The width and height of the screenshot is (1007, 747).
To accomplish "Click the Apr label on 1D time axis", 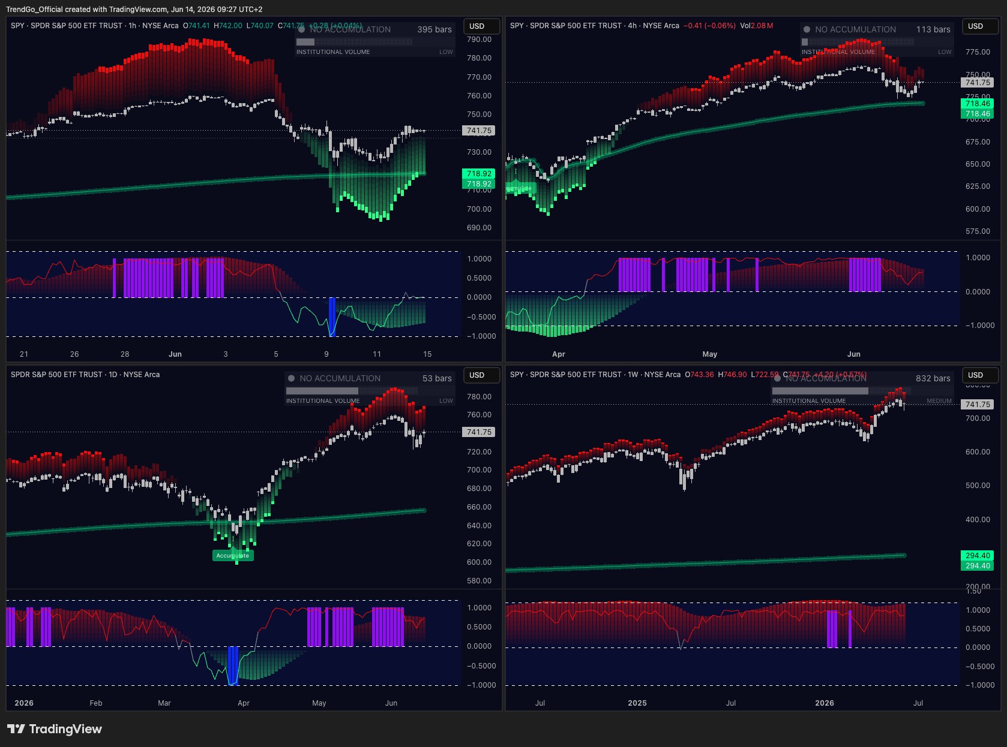I will click(x=244, y=703).
